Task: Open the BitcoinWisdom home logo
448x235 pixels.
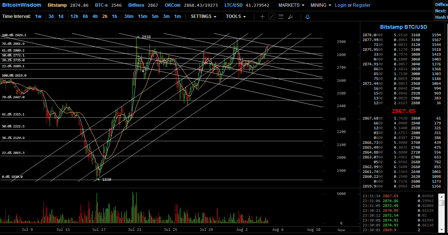Action: [x=22, y=5]
